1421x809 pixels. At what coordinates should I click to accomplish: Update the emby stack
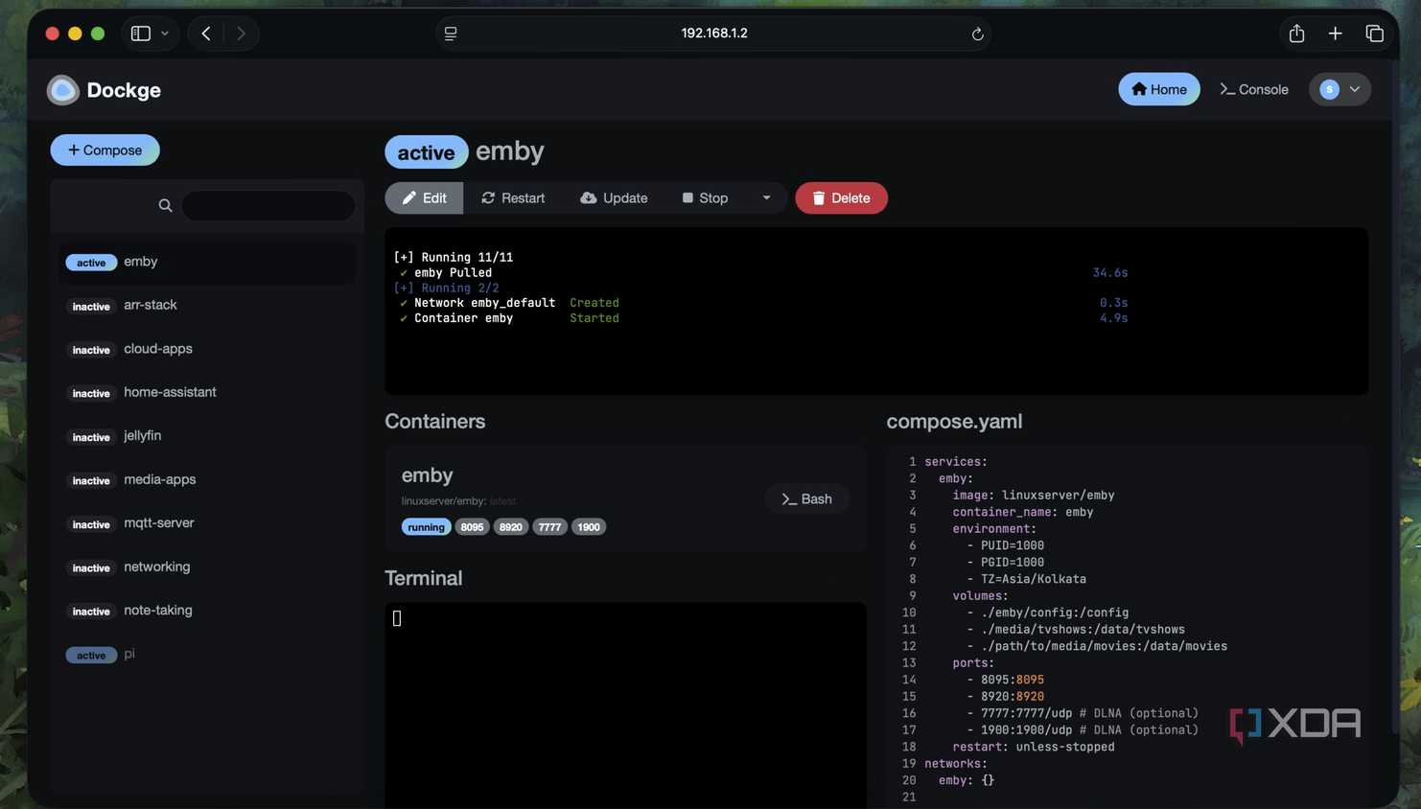coord(614,197)
